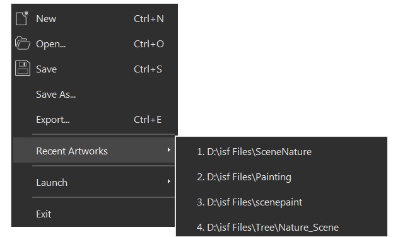Open recent Tree\Nature_Scene artwork

[267, 228]
